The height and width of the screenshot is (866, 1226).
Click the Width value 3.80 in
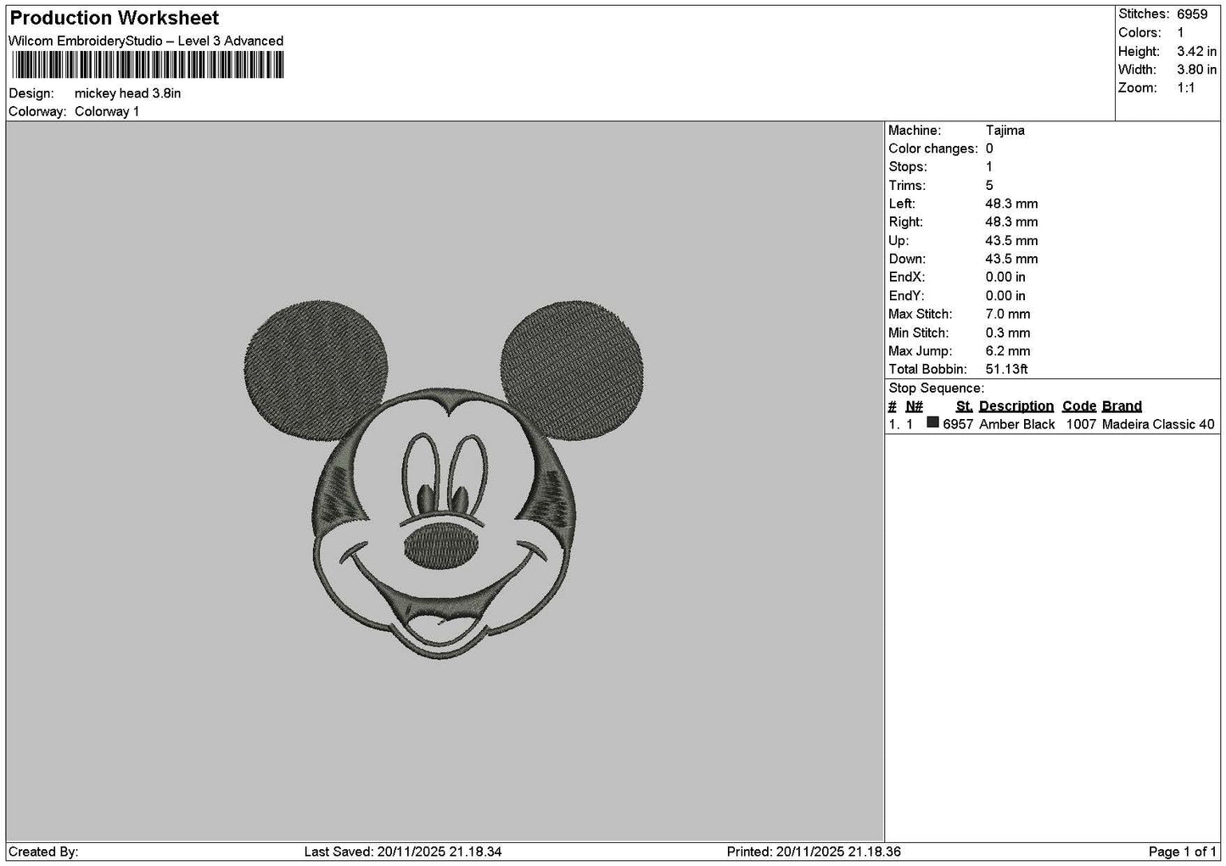pyautogui.click(x=1196, y=70)
